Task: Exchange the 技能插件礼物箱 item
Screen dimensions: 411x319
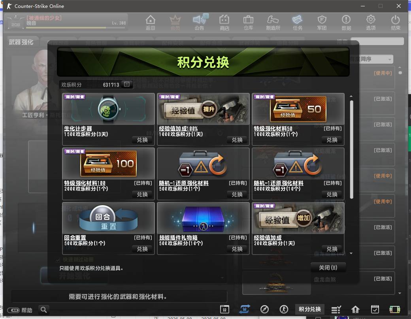Action: pos(237,249)
